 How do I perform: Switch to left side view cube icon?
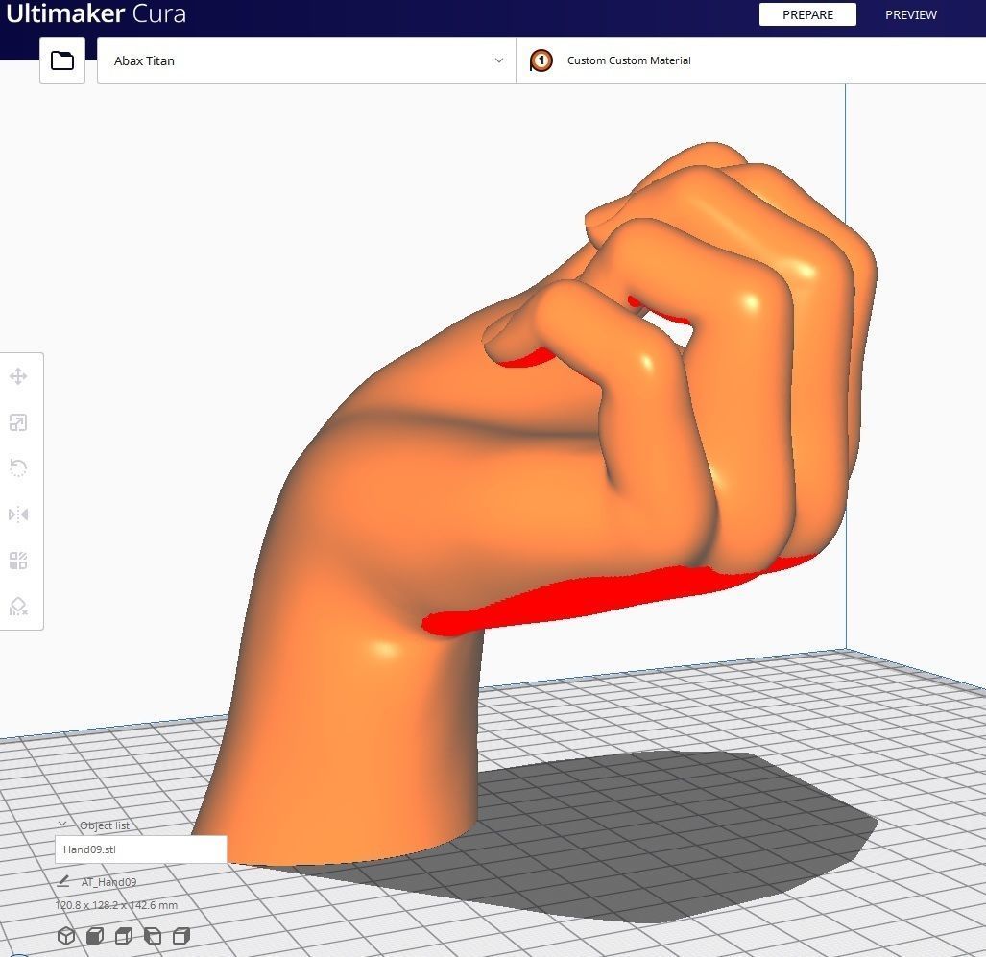(153, 936)
